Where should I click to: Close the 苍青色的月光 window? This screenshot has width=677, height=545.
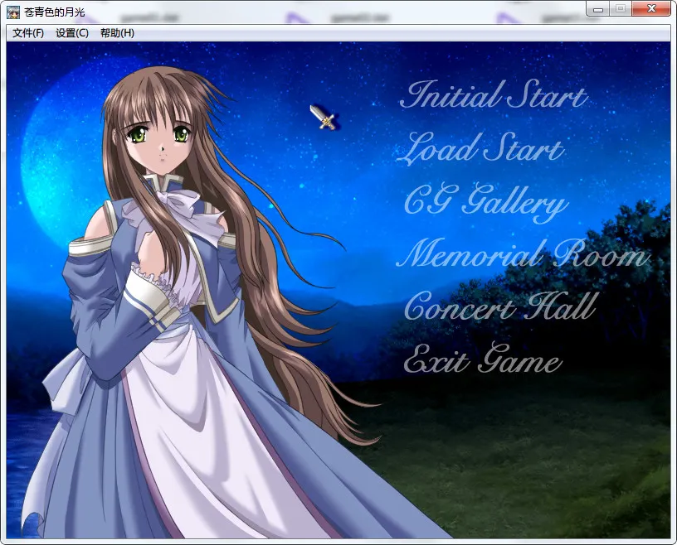click(652, 9)
